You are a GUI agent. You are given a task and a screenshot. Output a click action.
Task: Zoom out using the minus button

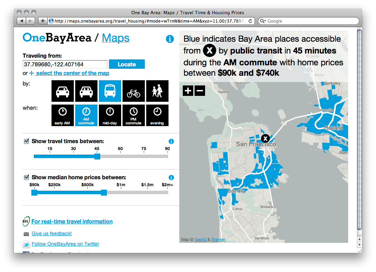click(200, 90)
